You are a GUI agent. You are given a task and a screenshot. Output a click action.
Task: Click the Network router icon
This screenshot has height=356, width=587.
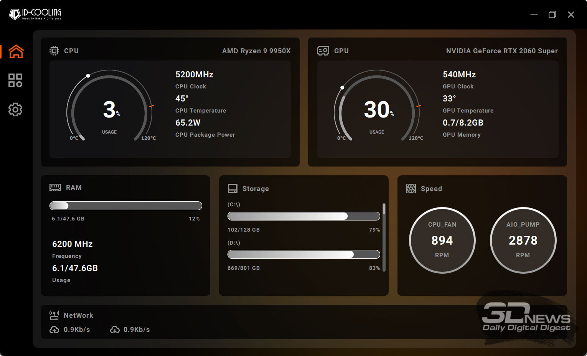54,315
